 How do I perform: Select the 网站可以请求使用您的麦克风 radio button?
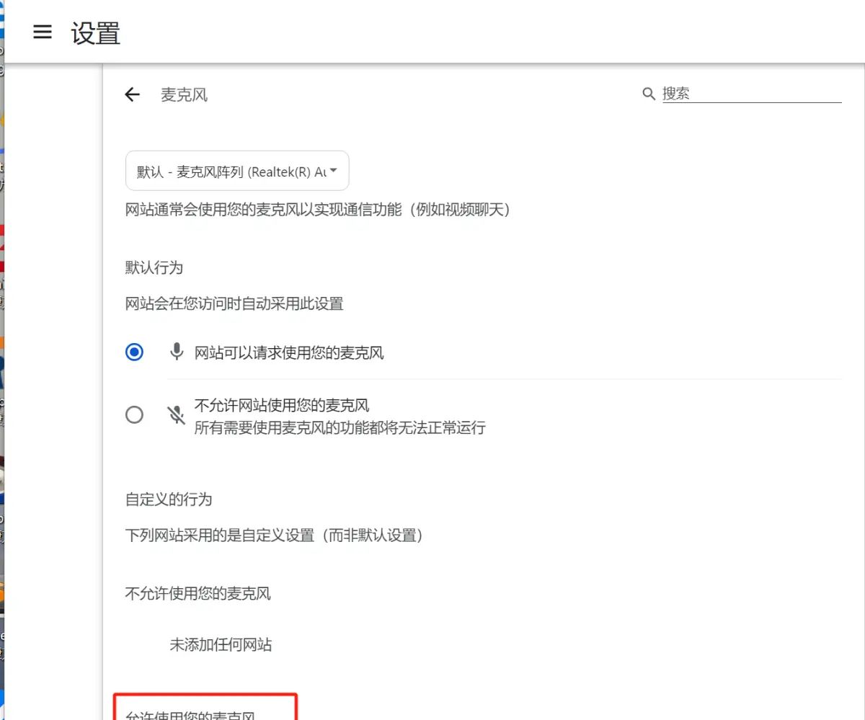pyautogui.click(x=134, y=352)
